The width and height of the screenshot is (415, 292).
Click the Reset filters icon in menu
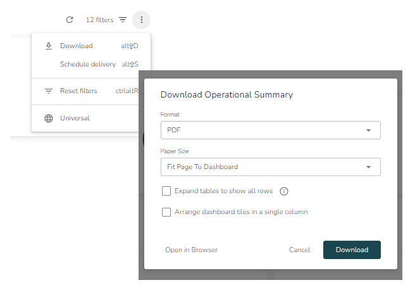pos(49,91)
